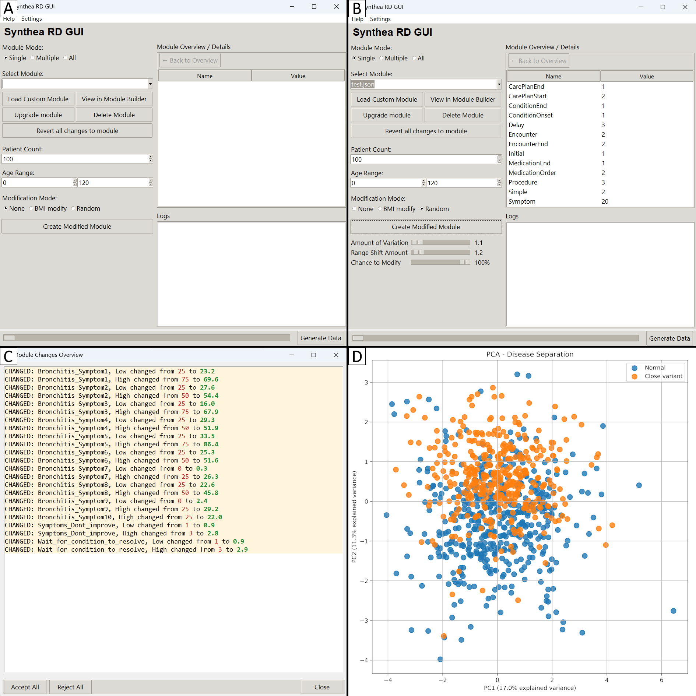The width and height of the screenshot is (696, 696).
Task: Click Back to Overview in window B
Action: 539,61
